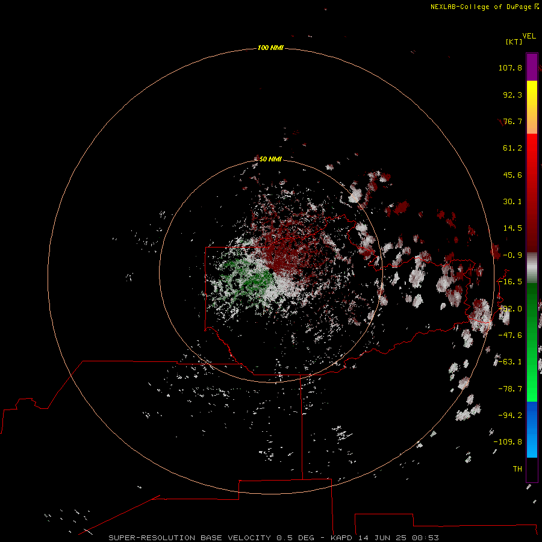Click the -0.9 velocity scale value
The height and width of the screenshot is (542, 542).
(x=512, y=255)
